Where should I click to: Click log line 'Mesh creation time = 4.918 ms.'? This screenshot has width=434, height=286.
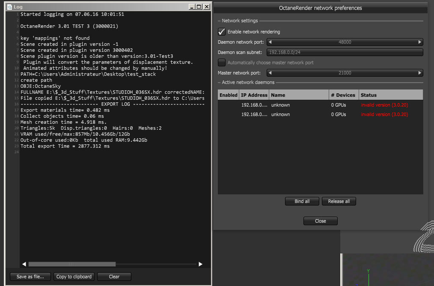[x=63, y=122]
